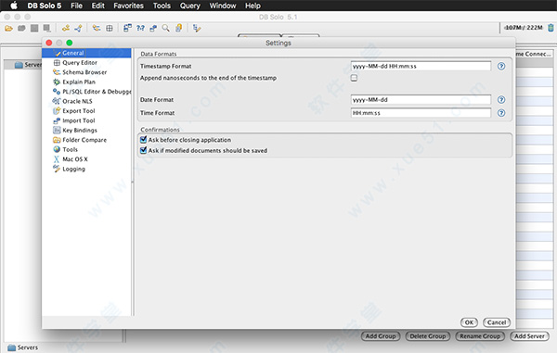Screen dimensions: 557x353
Task: Open the DB Solo 5 application menu
Action: (45, 6)
